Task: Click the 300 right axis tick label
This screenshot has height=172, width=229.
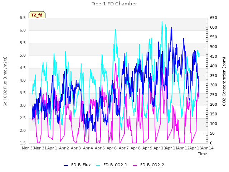Action: click(x=214, y=85)
